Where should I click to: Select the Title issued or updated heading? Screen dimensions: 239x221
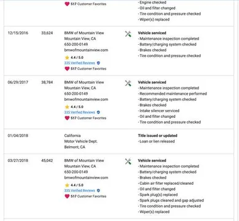(x=157, y=136)
